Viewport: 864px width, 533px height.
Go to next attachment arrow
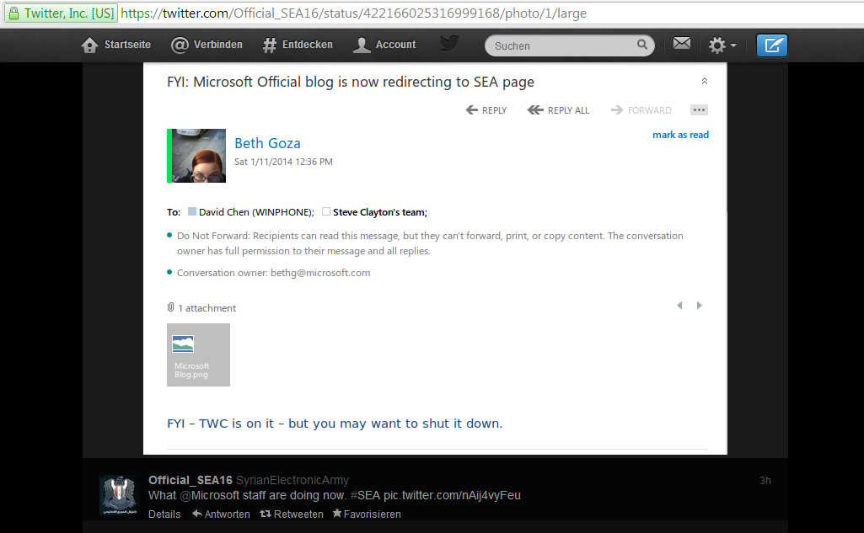[x=700, y=306]
